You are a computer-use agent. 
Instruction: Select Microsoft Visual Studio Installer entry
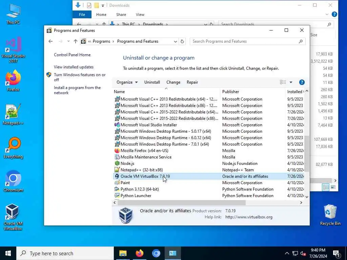pyautogui.click(x=209, y=125)
